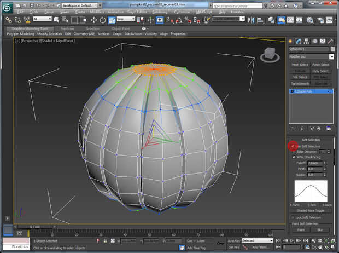The image size is (339, 253).
Task: Click the Shaded Face Toggle button
Action: point(310,210)
